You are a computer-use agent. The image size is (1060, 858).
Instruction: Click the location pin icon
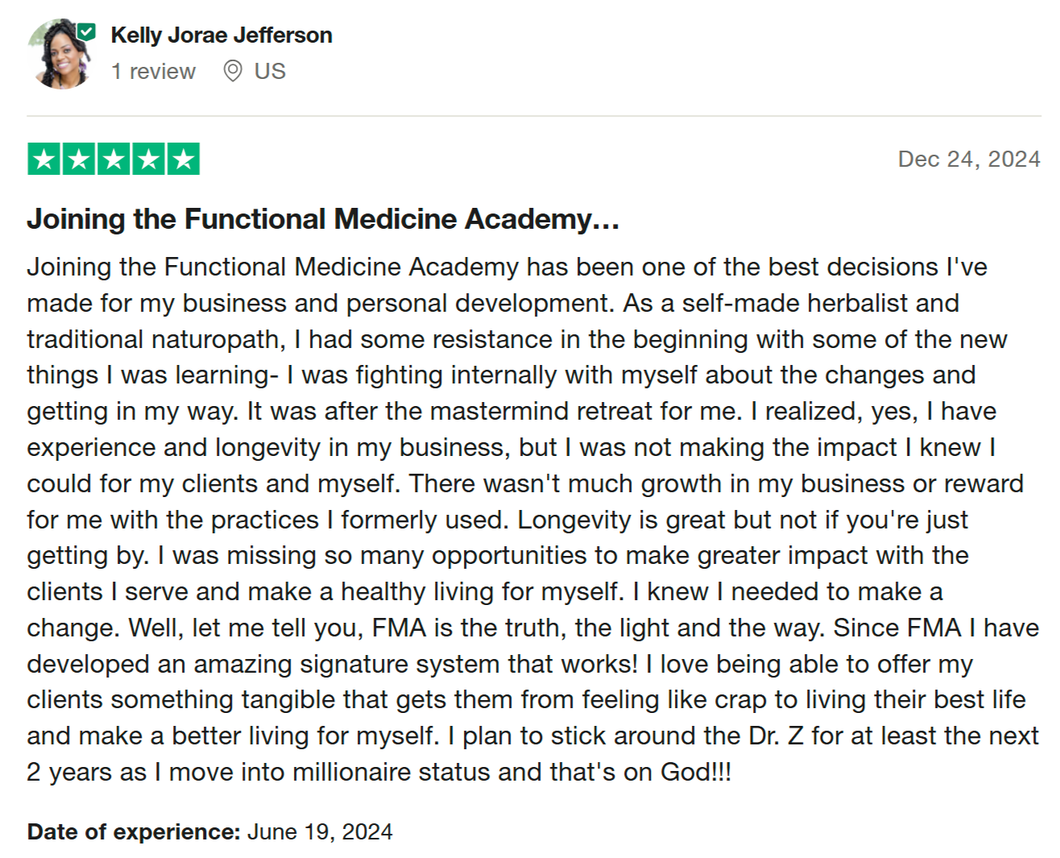click(x=233, y=72)
